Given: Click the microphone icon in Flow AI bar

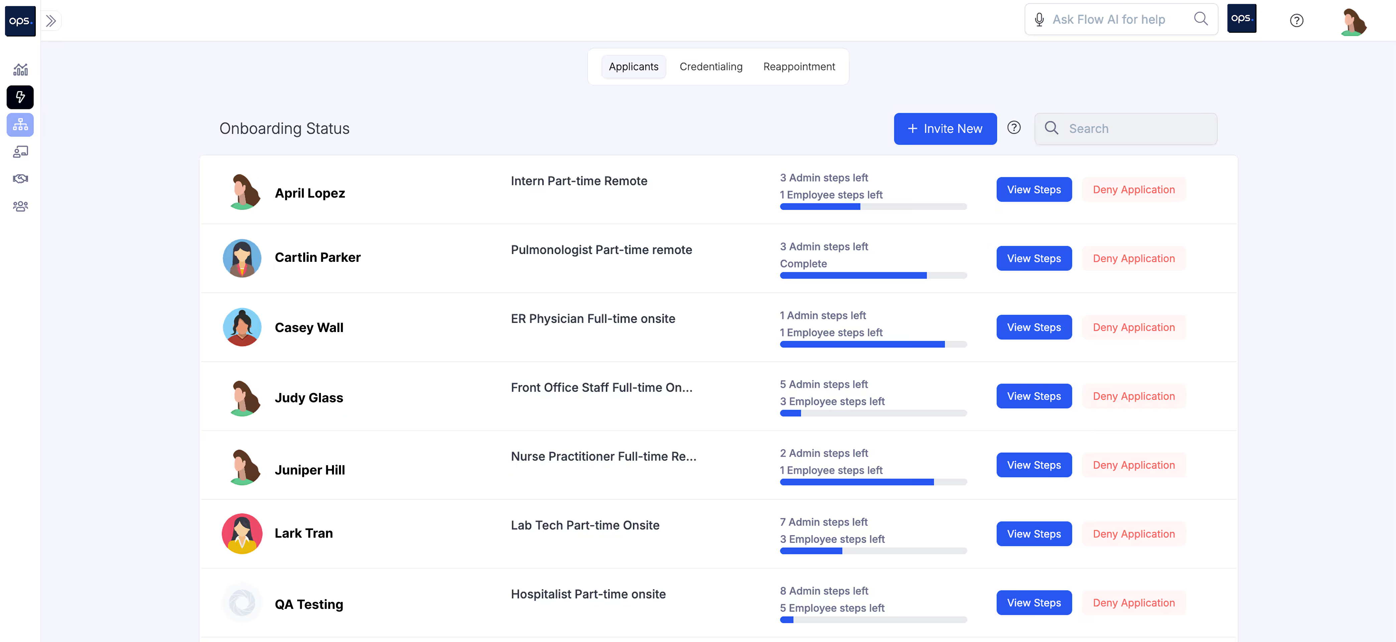Looking at the screenshot, I should pyautogui.click(x=1039, y=19).
